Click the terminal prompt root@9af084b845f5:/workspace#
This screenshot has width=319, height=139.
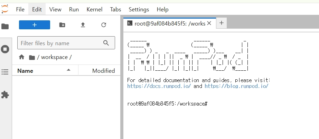click(x=167, y=104)
